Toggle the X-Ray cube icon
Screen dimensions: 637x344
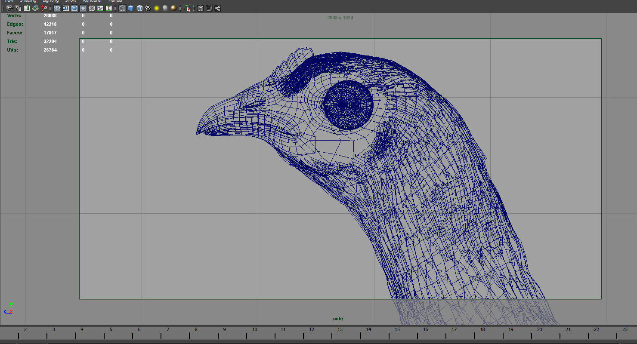201,8
